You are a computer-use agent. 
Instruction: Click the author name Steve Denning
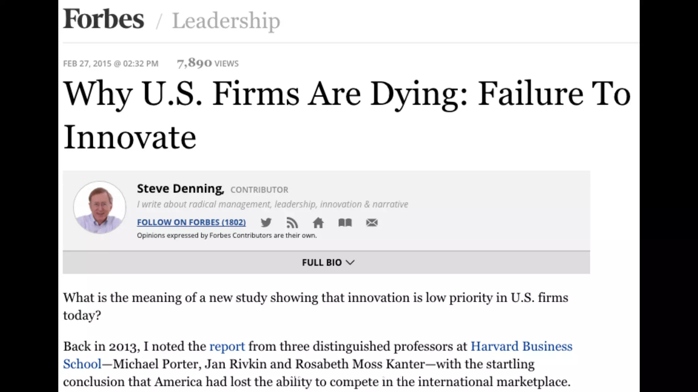[x=180, y=189]
